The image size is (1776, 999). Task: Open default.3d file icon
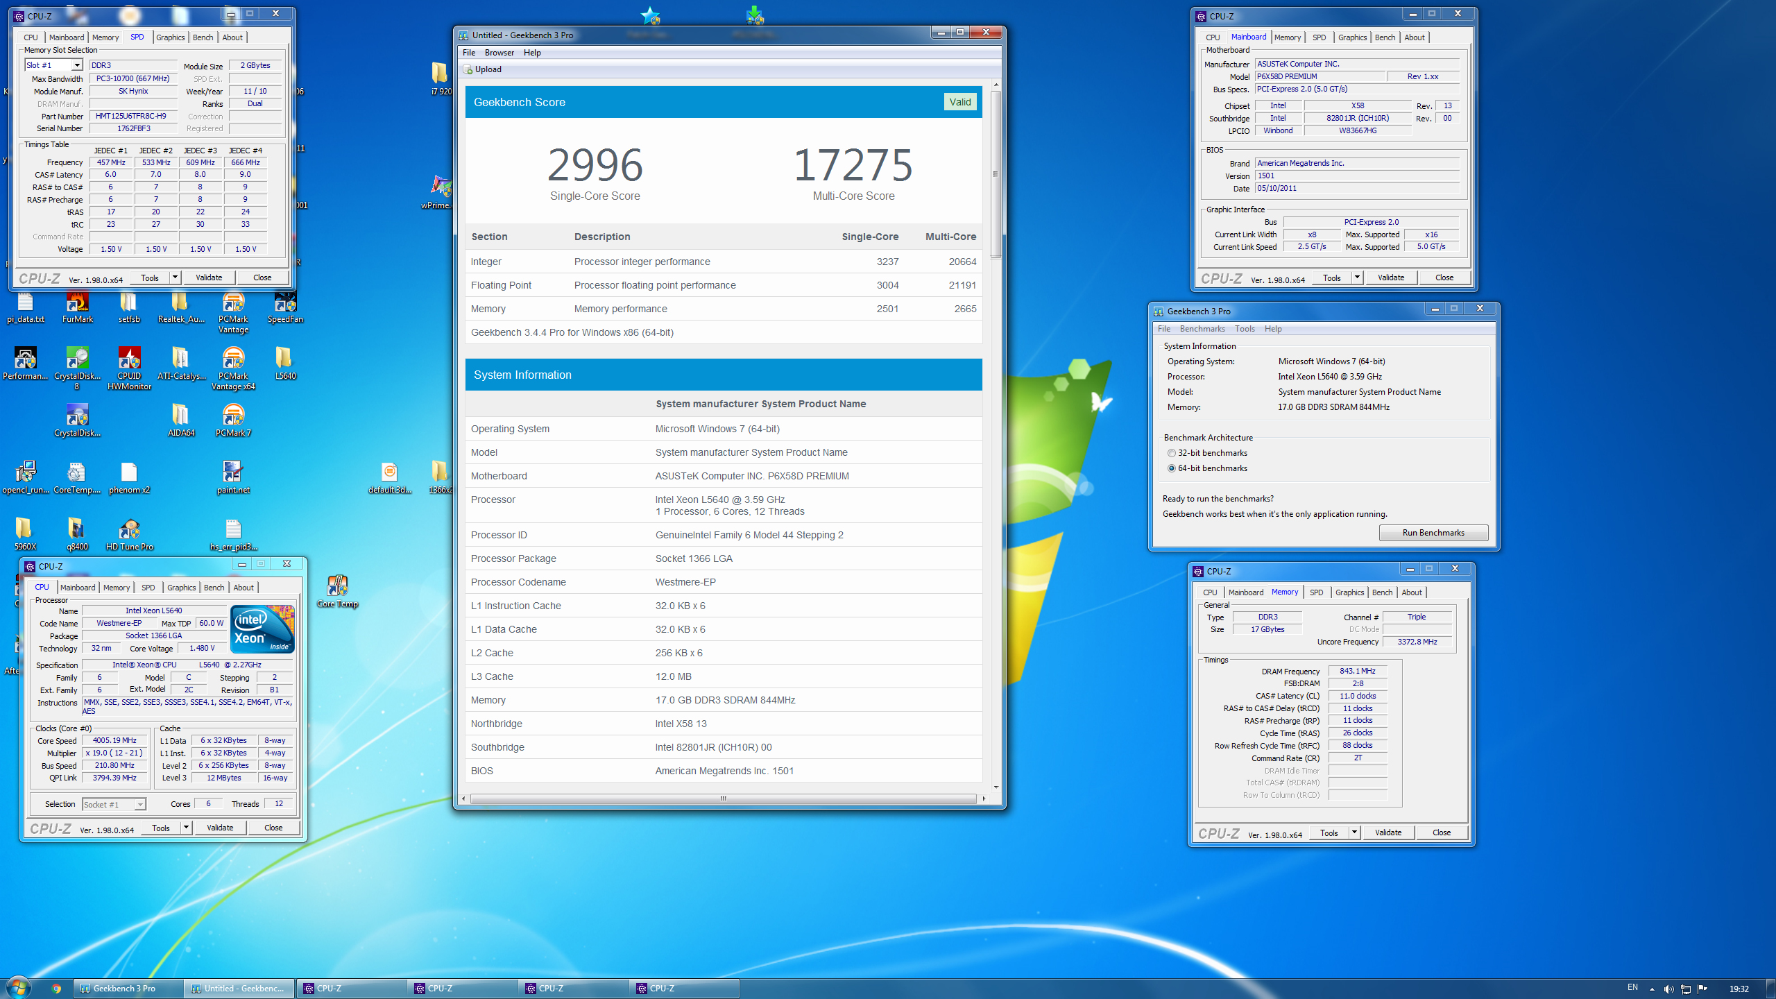pyautogui.click(x=389, y=478)
